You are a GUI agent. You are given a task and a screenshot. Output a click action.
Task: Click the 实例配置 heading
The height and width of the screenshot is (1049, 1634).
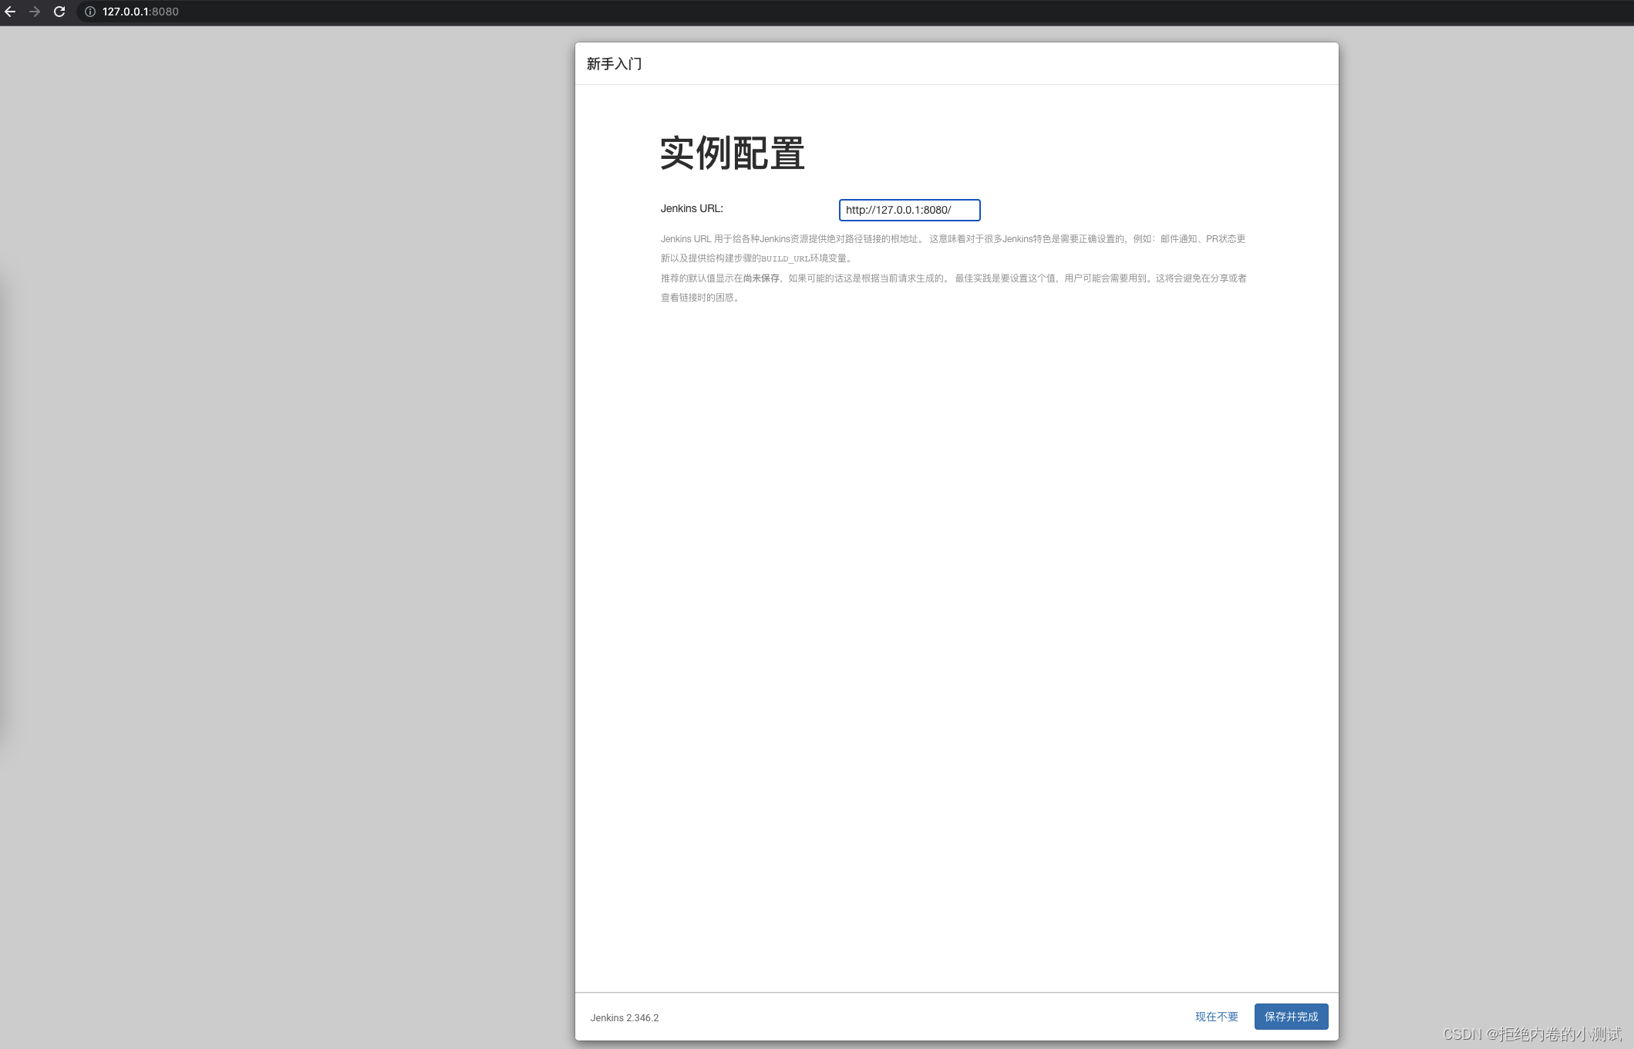coord(733,153)
